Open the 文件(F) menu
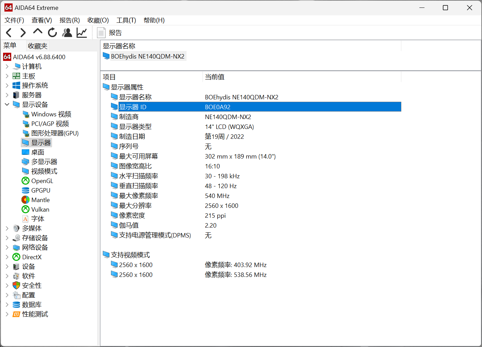 tap(14, 20)
